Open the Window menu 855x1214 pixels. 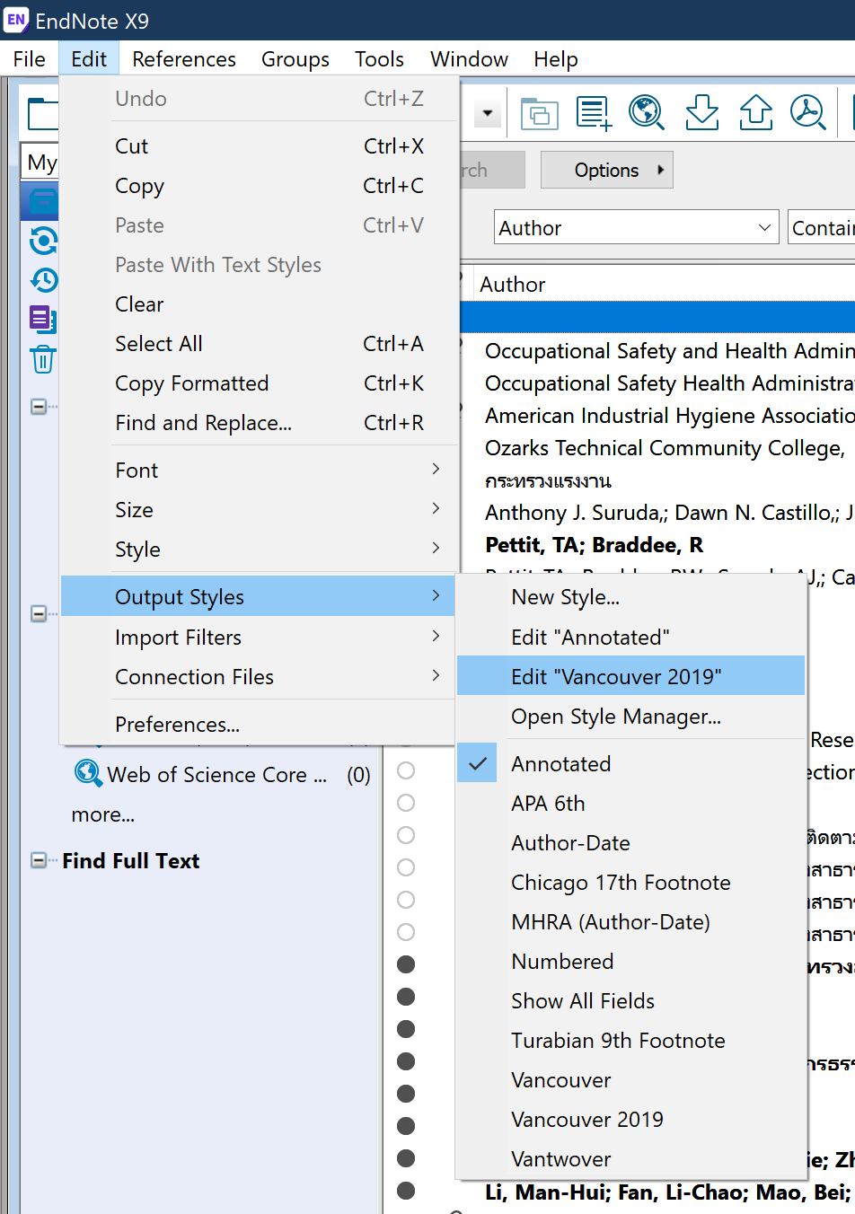tap(469, 59)
